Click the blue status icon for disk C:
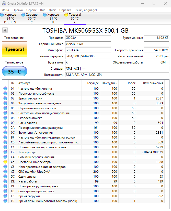The height and width of the screenshot is (211, 171). point(23,15)
